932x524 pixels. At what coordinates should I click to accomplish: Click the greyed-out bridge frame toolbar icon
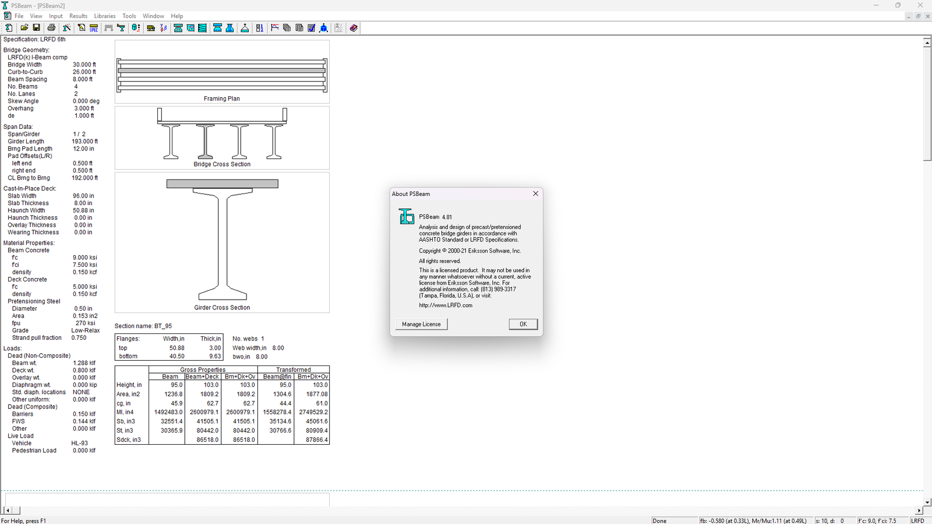[109, 28]
